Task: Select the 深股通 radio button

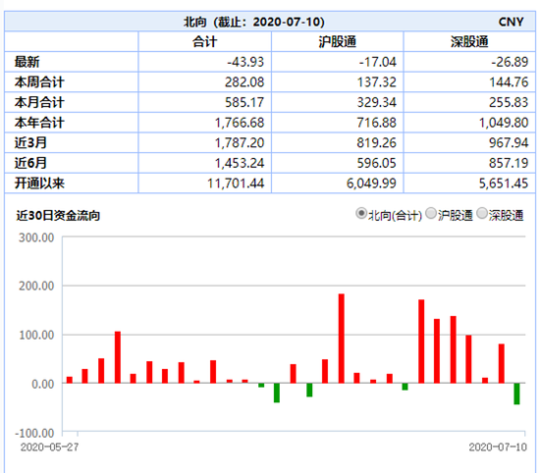Action: [481, 214]
